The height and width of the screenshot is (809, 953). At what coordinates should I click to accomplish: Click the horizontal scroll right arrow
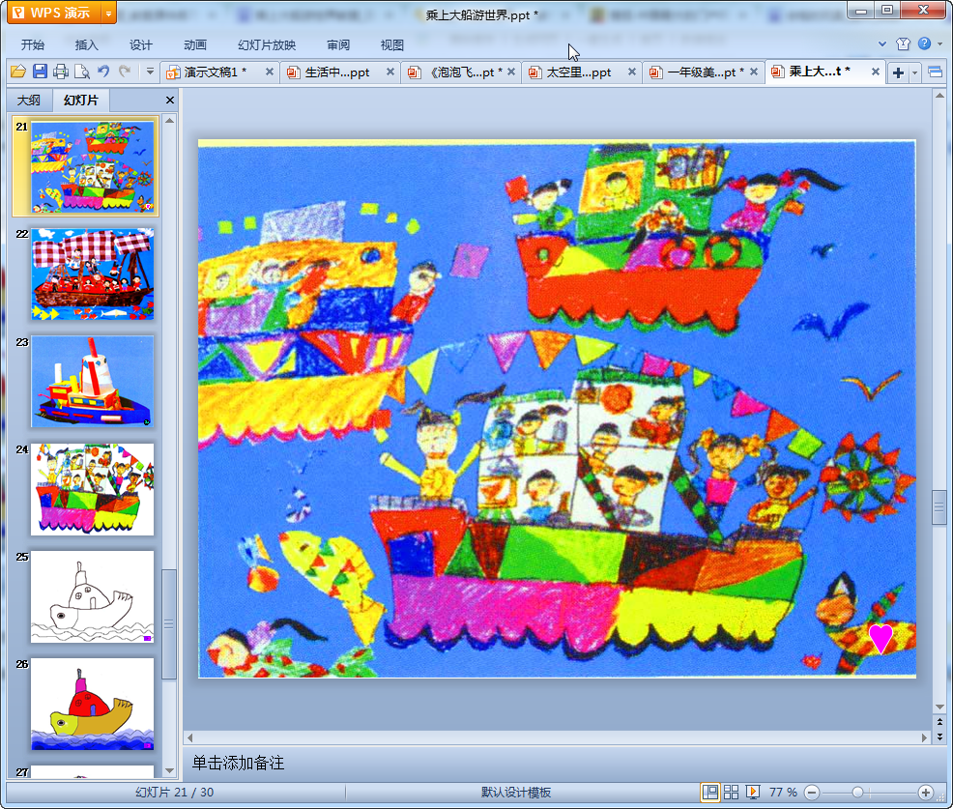click(924, 737)
